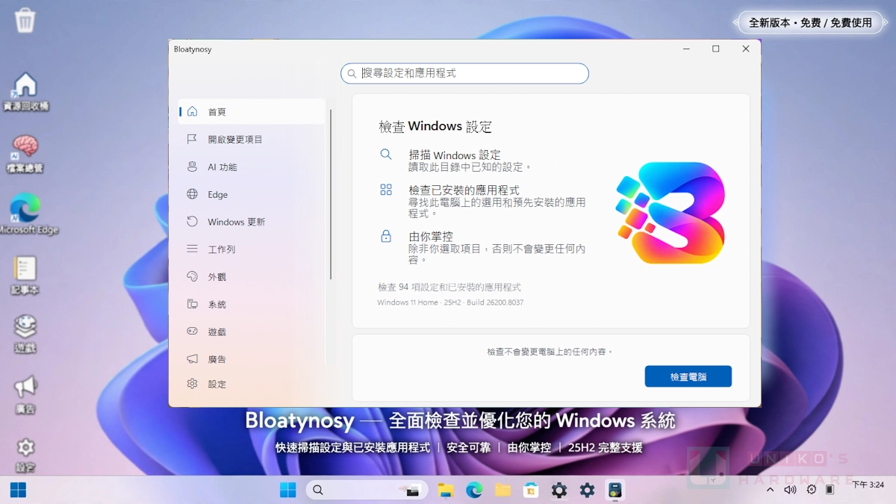Open the Windows 更新 sidebar section
Screen dimensions: 896x504
[252, 222]
